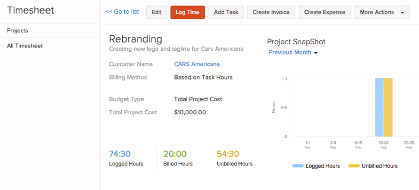Click the yellow Unbilled Hours chart bar
The height and width of the screenshot is (190, 419).
pos(388,107)
